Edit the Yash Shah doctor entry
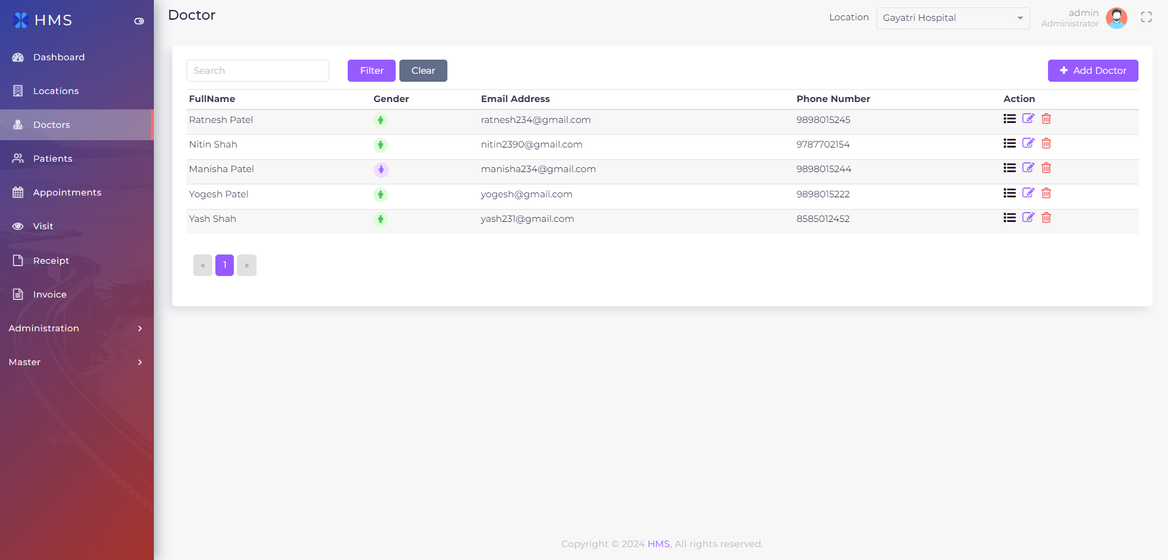The width and height of the screenshot is (1168, 560). [1028, 218]
